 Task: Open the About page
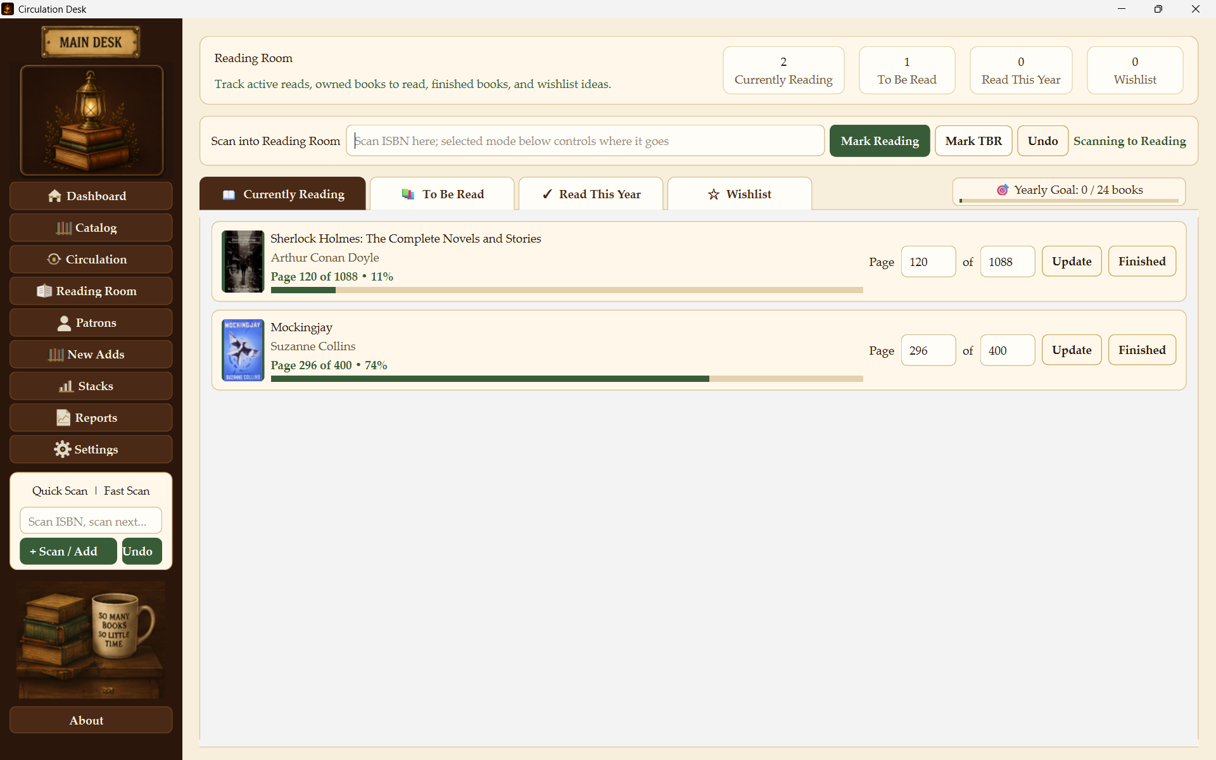tap(91, 720)
